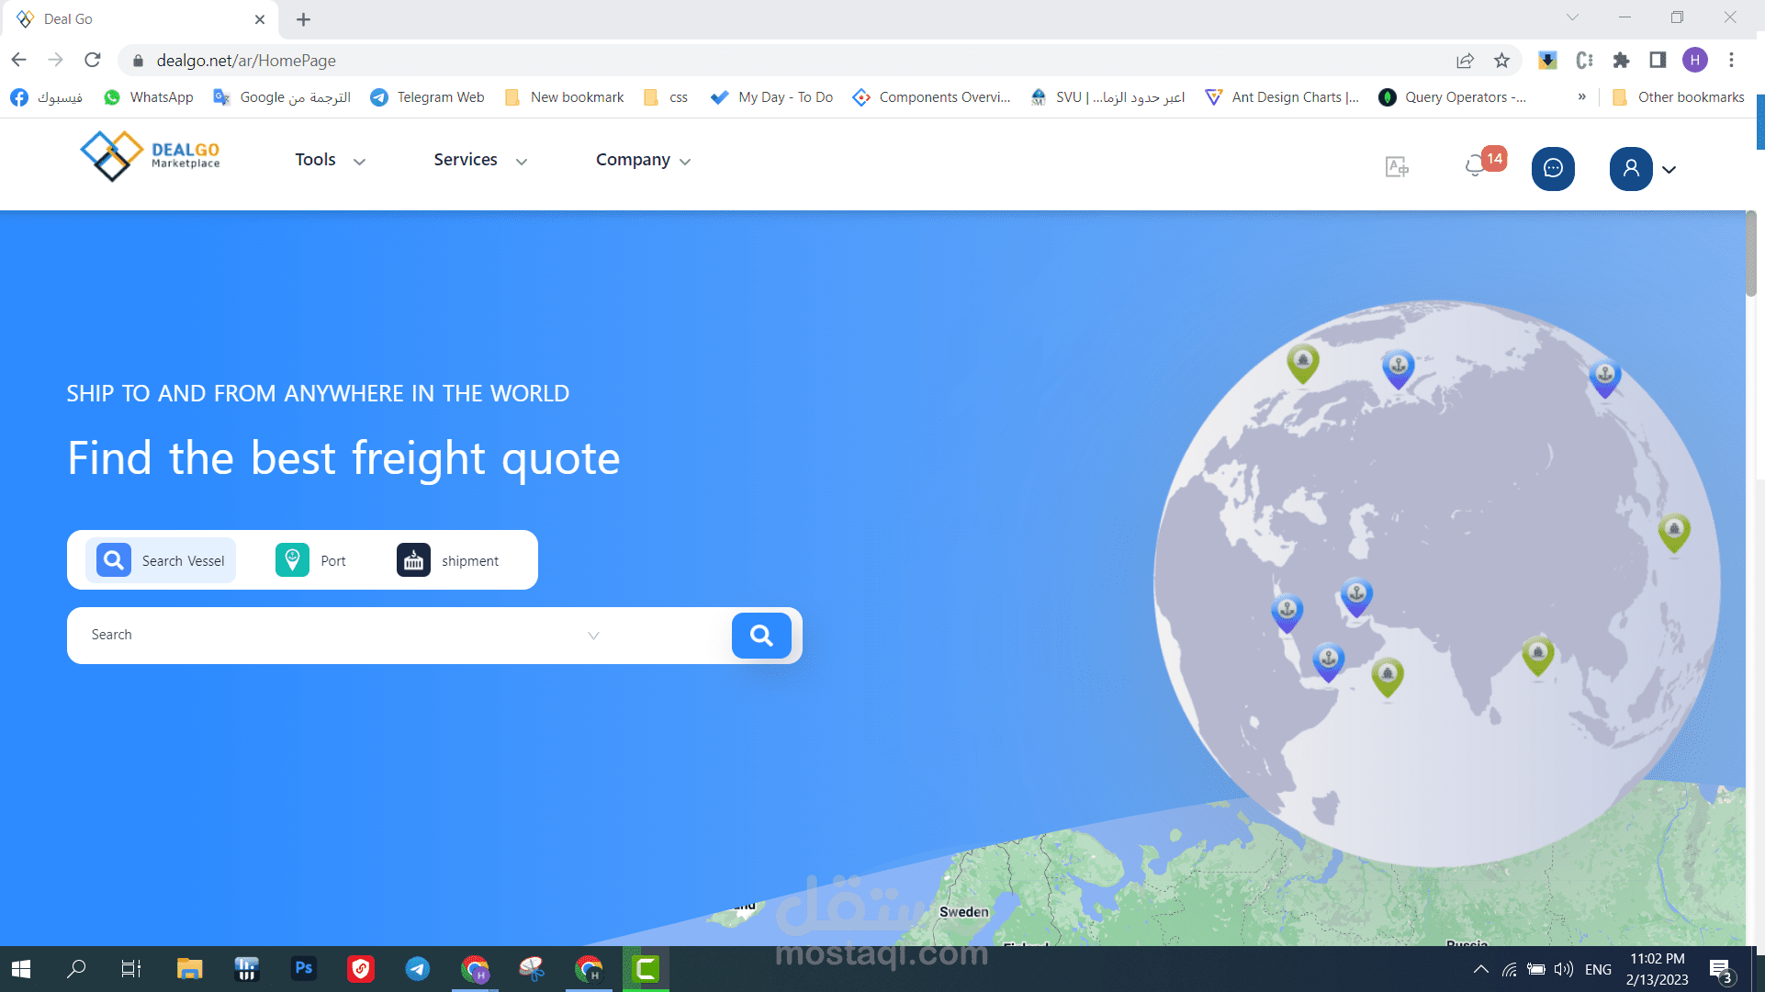Click the blue search magnifier button

coord(761,636)
